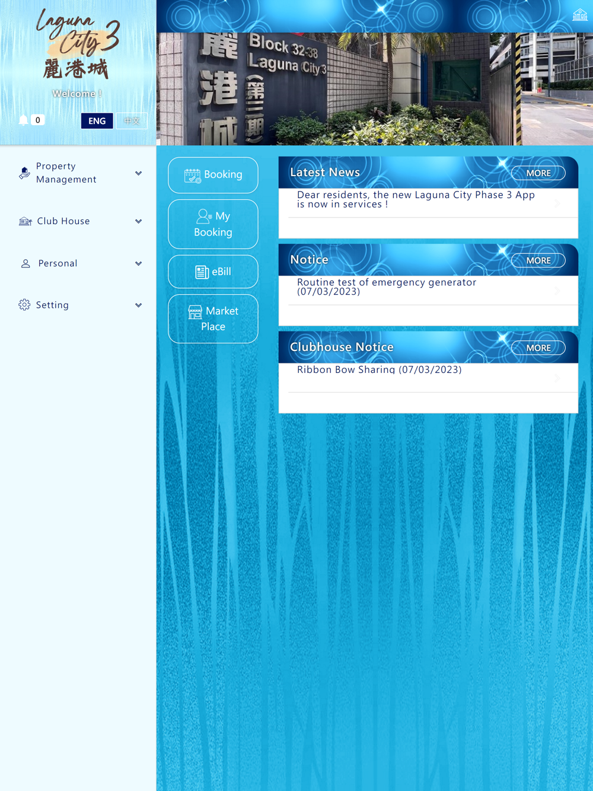Click the Laguna City 3 logo
Image resolution: width=593 pixels, height=791 pixels.
[x=78, y=44]
